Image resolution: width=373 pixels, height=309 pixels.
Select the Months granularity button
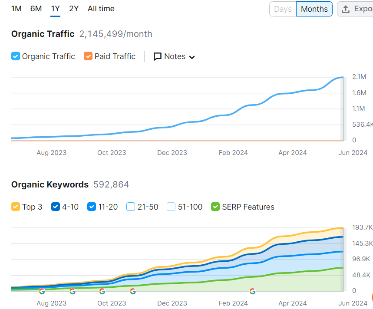(x=314, y=9)
